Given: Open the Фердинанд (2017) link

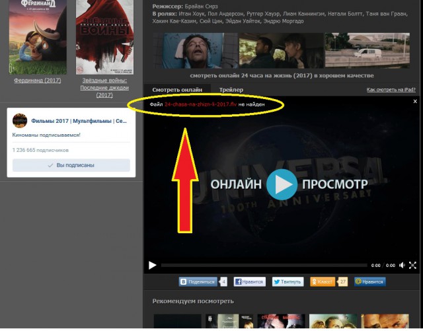Looking at the screenshot, I should 38,81.
